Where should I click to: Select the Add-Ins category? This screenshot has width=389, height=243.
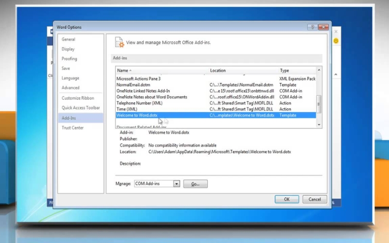point(81,118)
